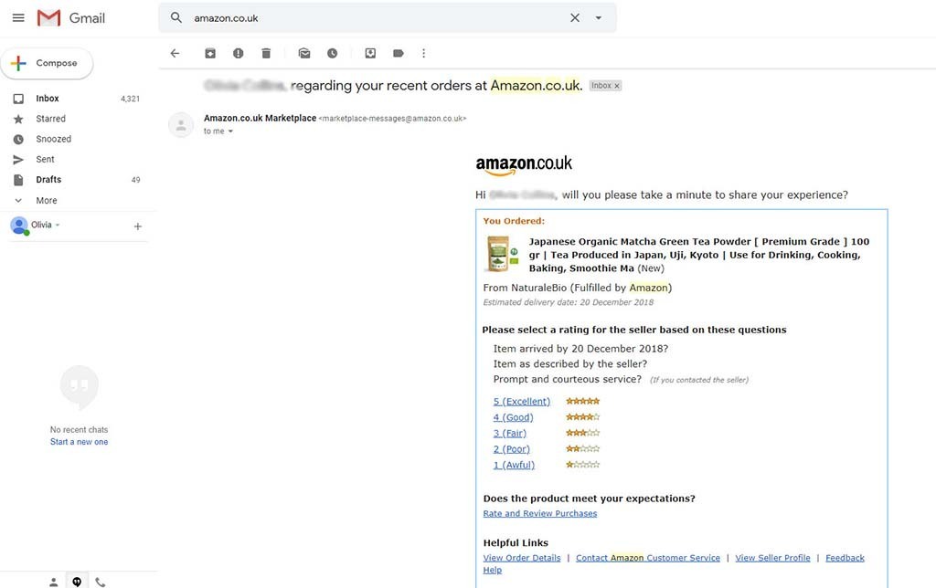Click the Japanese Organic Matcha product title
This screenshot has width=936, height=588.
point(698,255)
